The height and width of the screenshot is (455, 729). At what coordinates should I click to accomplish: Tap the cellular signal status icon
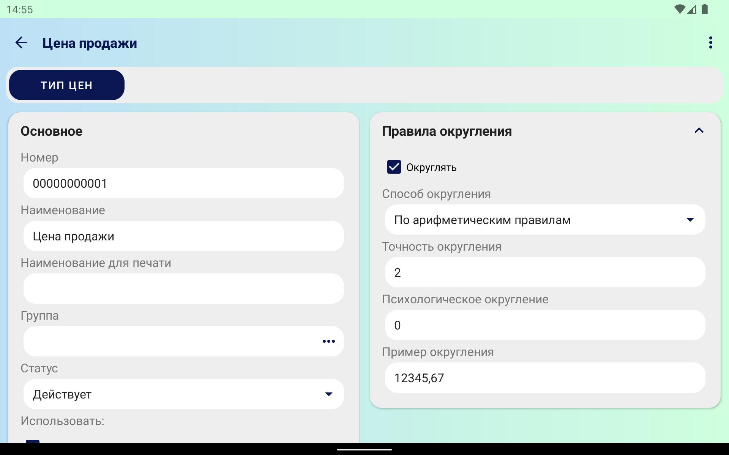[692, 9]
